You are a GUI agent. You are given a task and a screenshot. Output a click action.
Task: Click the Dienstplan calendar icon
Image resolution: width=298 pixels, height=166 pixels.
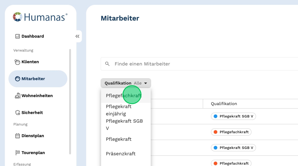(18, 136)
